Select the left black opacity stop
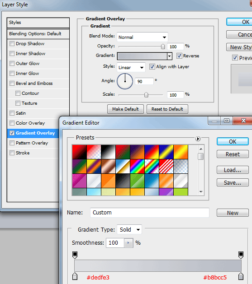 75,255
